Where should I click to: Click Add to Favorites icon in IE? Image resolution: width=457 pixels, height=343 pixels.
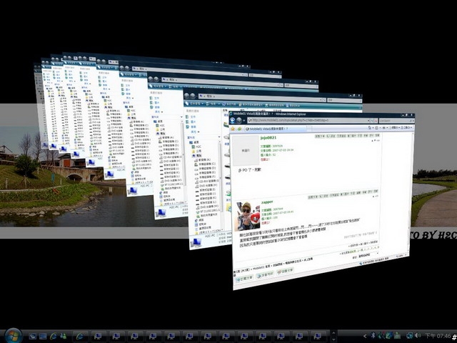[x=239, y=129]
